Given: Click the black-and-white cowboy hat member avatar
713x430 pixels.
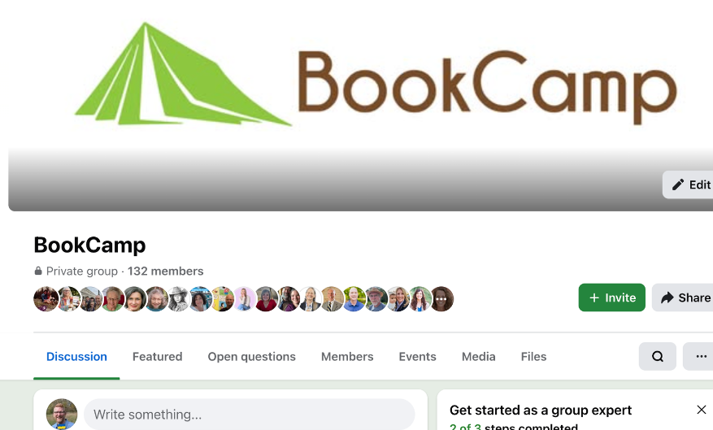Looking at the screenshot, I should (178, 298).
